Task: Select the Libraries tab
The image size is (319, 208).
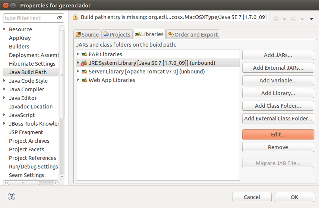Action: coord(149,34)
